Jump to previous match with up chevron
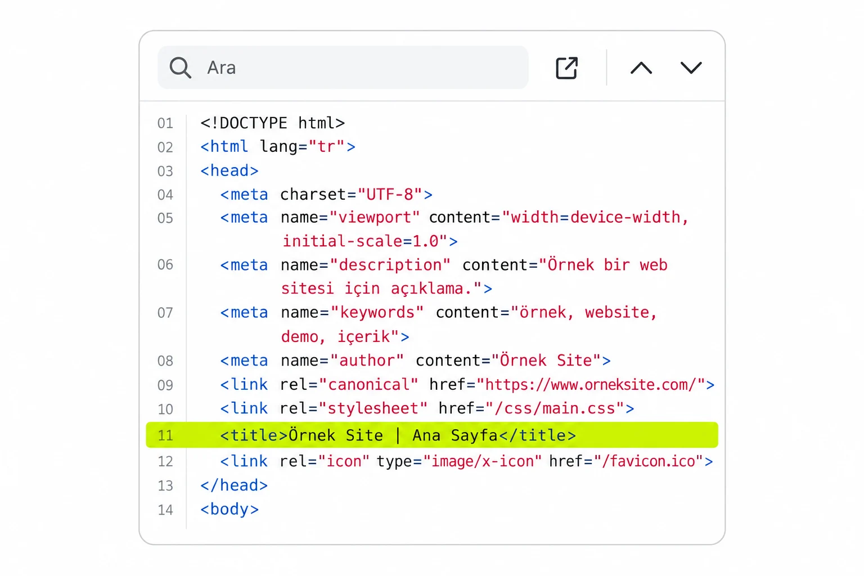Screen dimensions: 864x576 coord(641,68)
